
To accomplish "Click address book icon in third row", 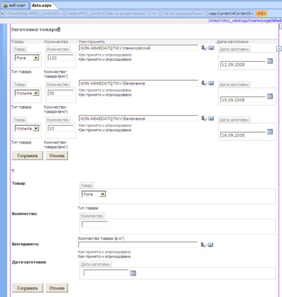I will point(211,118).
